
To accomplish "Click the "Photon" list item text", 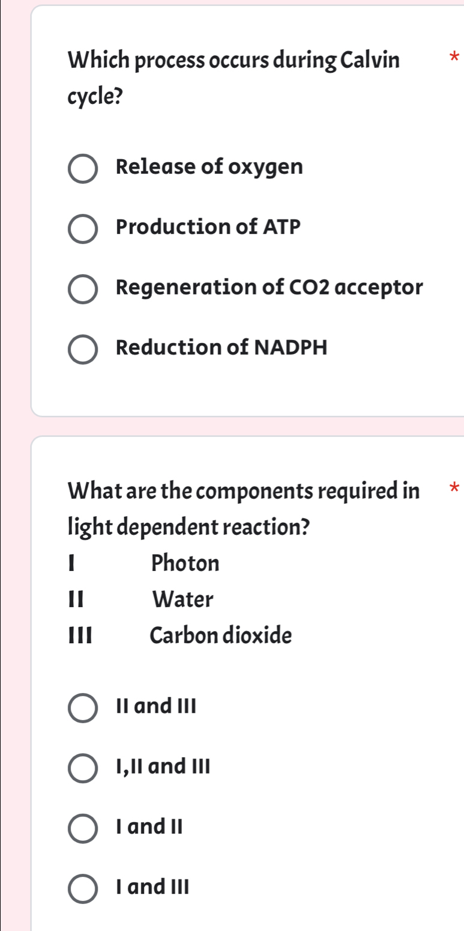I will [x=186, y=564].
